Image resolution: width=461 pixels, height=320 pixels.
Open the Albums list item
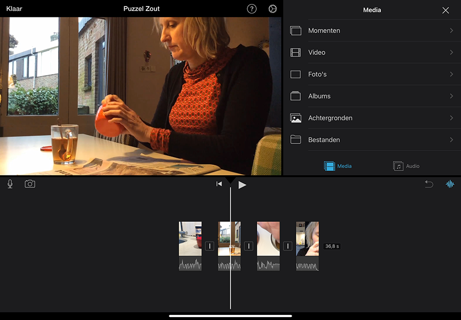pyautogui.click(x=372, y=96)
